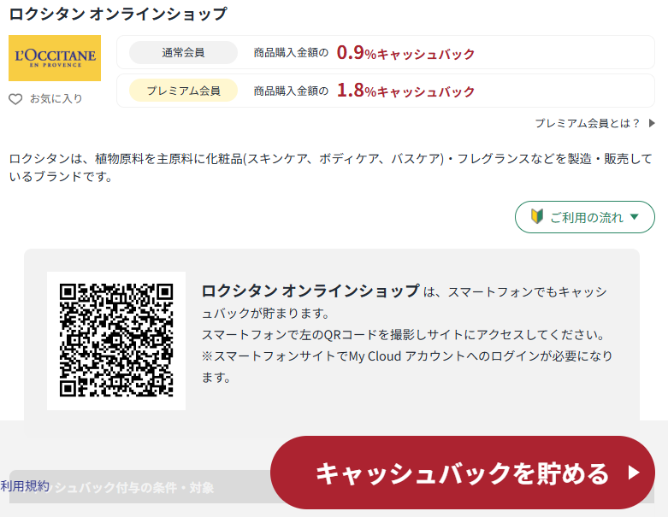The width and height of the screenshot is (668, 517).
Task: Click the bold shop name in the QR panel
Action: point(310,291)
